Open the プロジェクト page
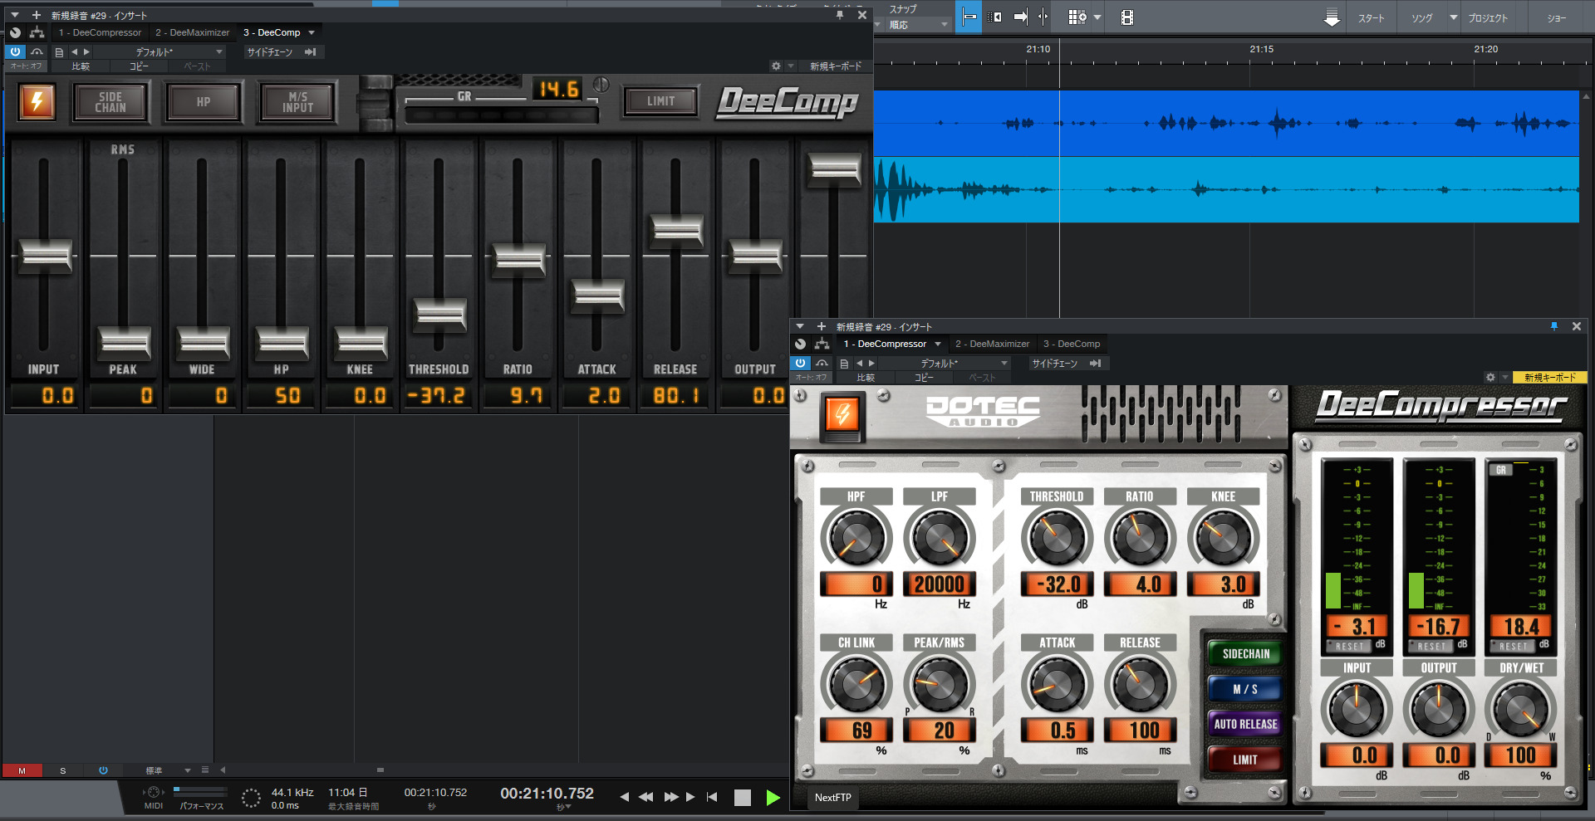 point(1487,17)
